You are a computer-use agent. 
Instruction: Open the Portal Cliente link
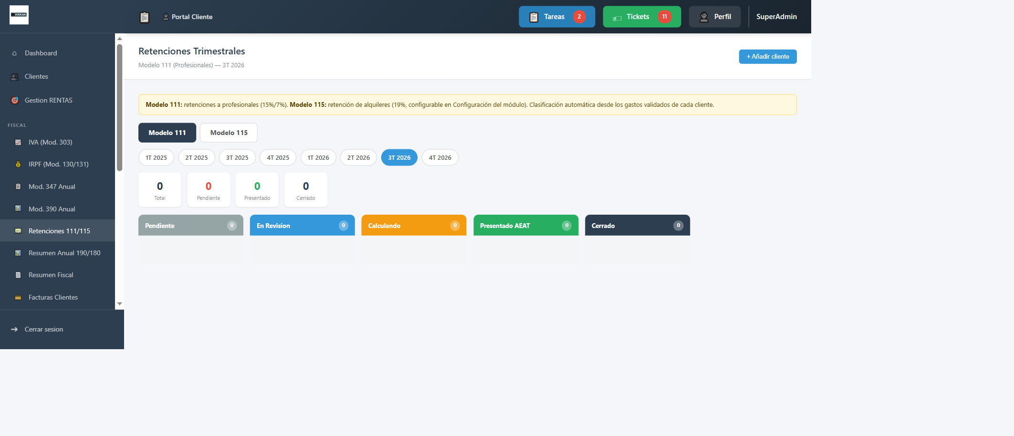pyautogui.click(x=188, y=17)
